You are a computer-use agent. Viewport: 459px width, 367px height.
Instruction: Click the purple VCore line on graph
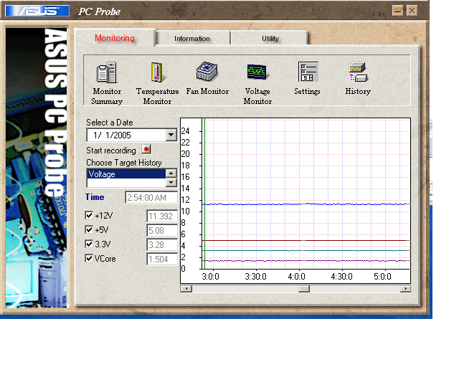pos(304,260)
